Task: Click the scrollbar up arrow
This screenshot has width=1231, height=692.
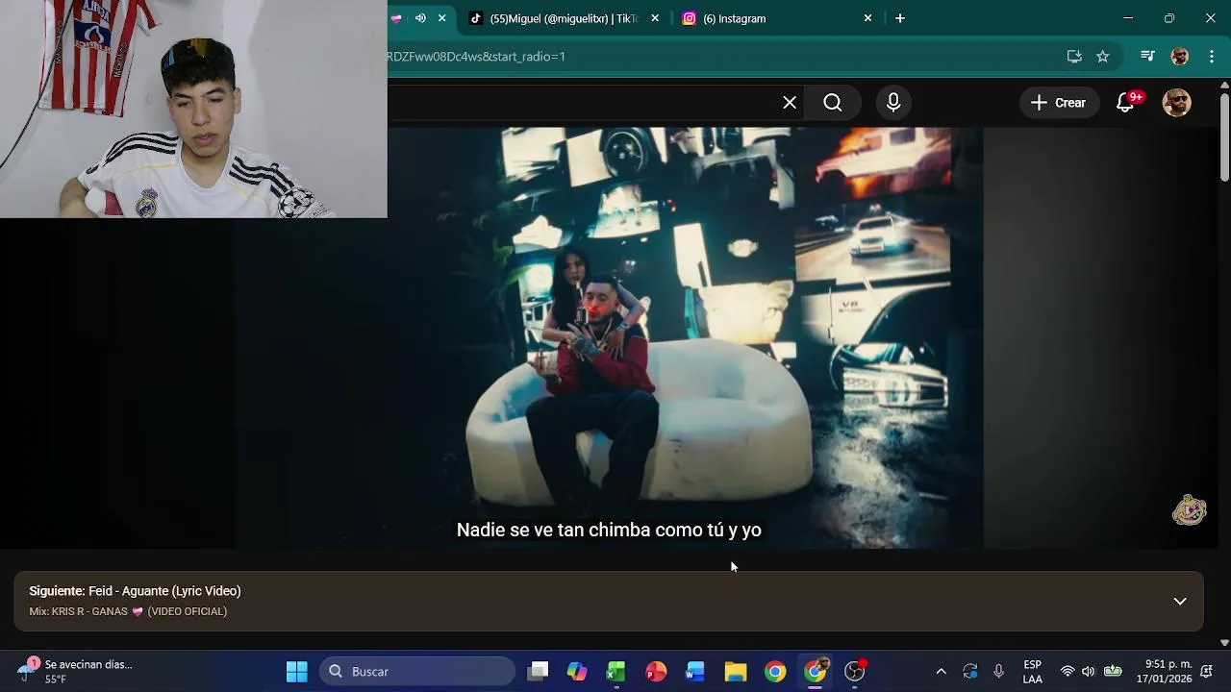Action: [x=1224, y=85]
